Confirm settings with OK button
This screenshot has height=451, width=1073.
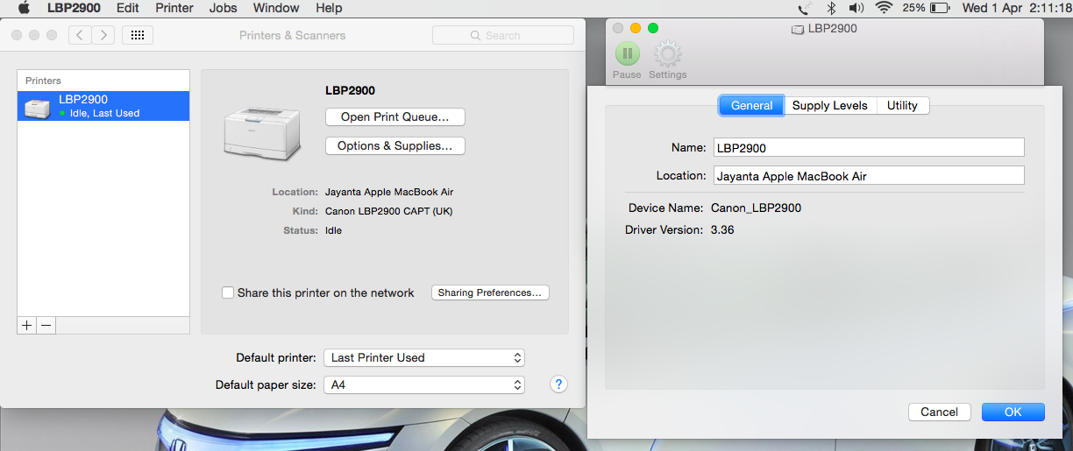click(x=1013, y=412)
